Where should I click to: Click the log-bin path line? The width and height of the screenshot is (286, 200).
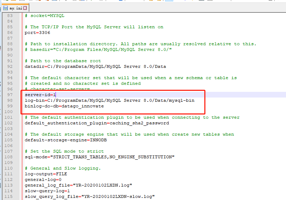pyautogui.click(x=110, y=100)
